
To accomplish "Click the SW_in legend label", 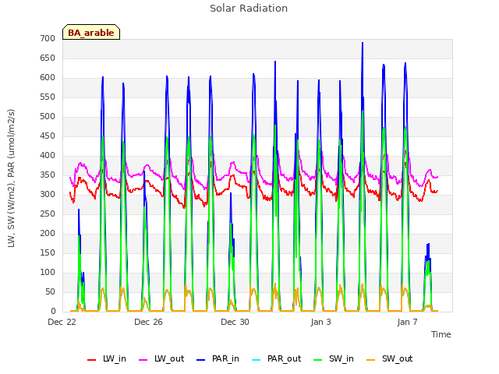I will 342,359.
